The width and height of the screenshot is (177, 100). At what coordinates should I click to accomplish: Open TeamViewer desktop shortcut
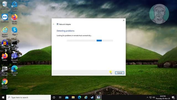pos(5,18)
